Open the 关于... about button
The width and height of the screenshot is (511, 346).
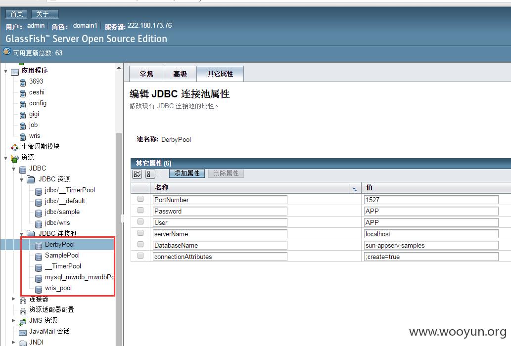click(45, 14)
